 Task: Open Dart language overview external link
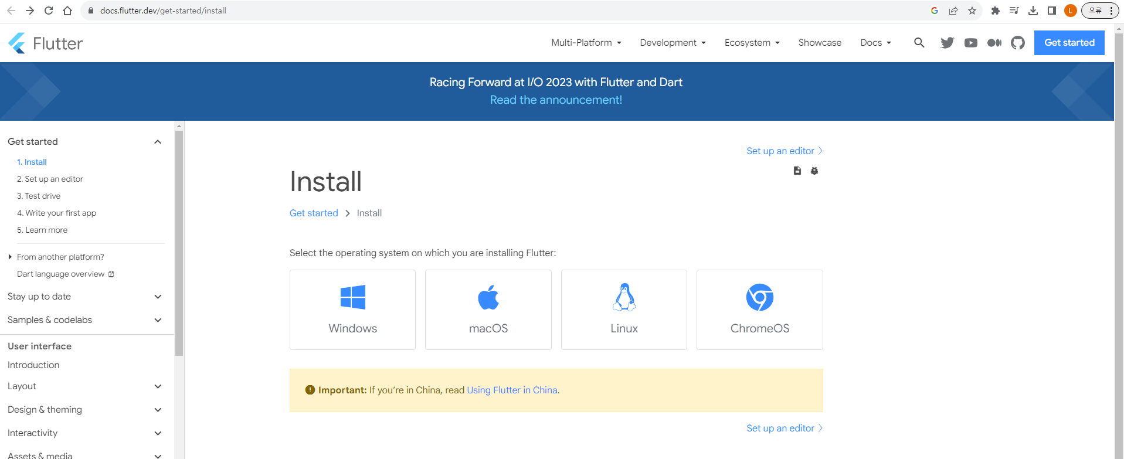point(66,274)
